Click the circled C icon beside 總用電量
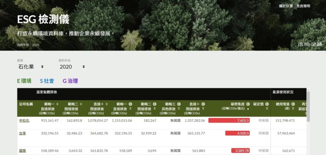 point(293,104)
